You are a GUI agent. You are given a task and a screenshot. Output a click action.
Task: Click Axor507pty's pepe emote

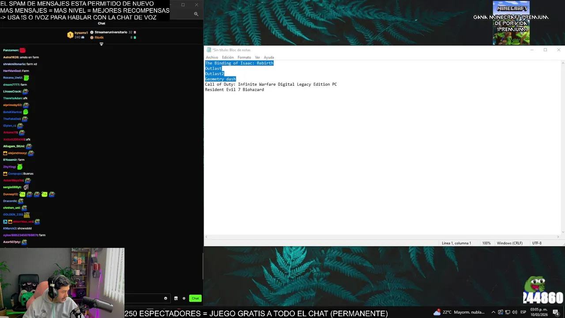click(25, 242)
